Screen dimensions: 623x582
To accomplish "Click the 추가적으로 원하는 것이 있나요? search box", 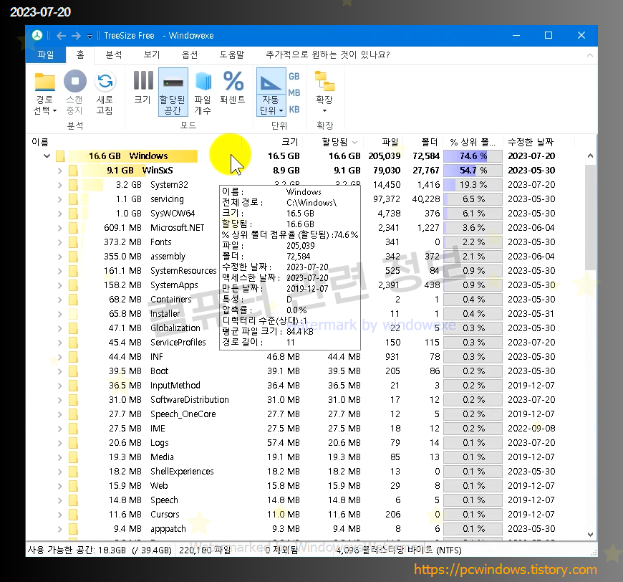I will tap(327, 54).
